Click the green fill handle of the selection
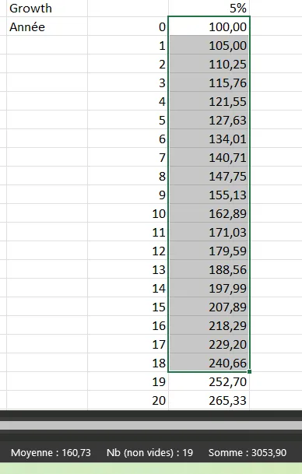Viewport: 302px width, 474px height. click(249, 371)
